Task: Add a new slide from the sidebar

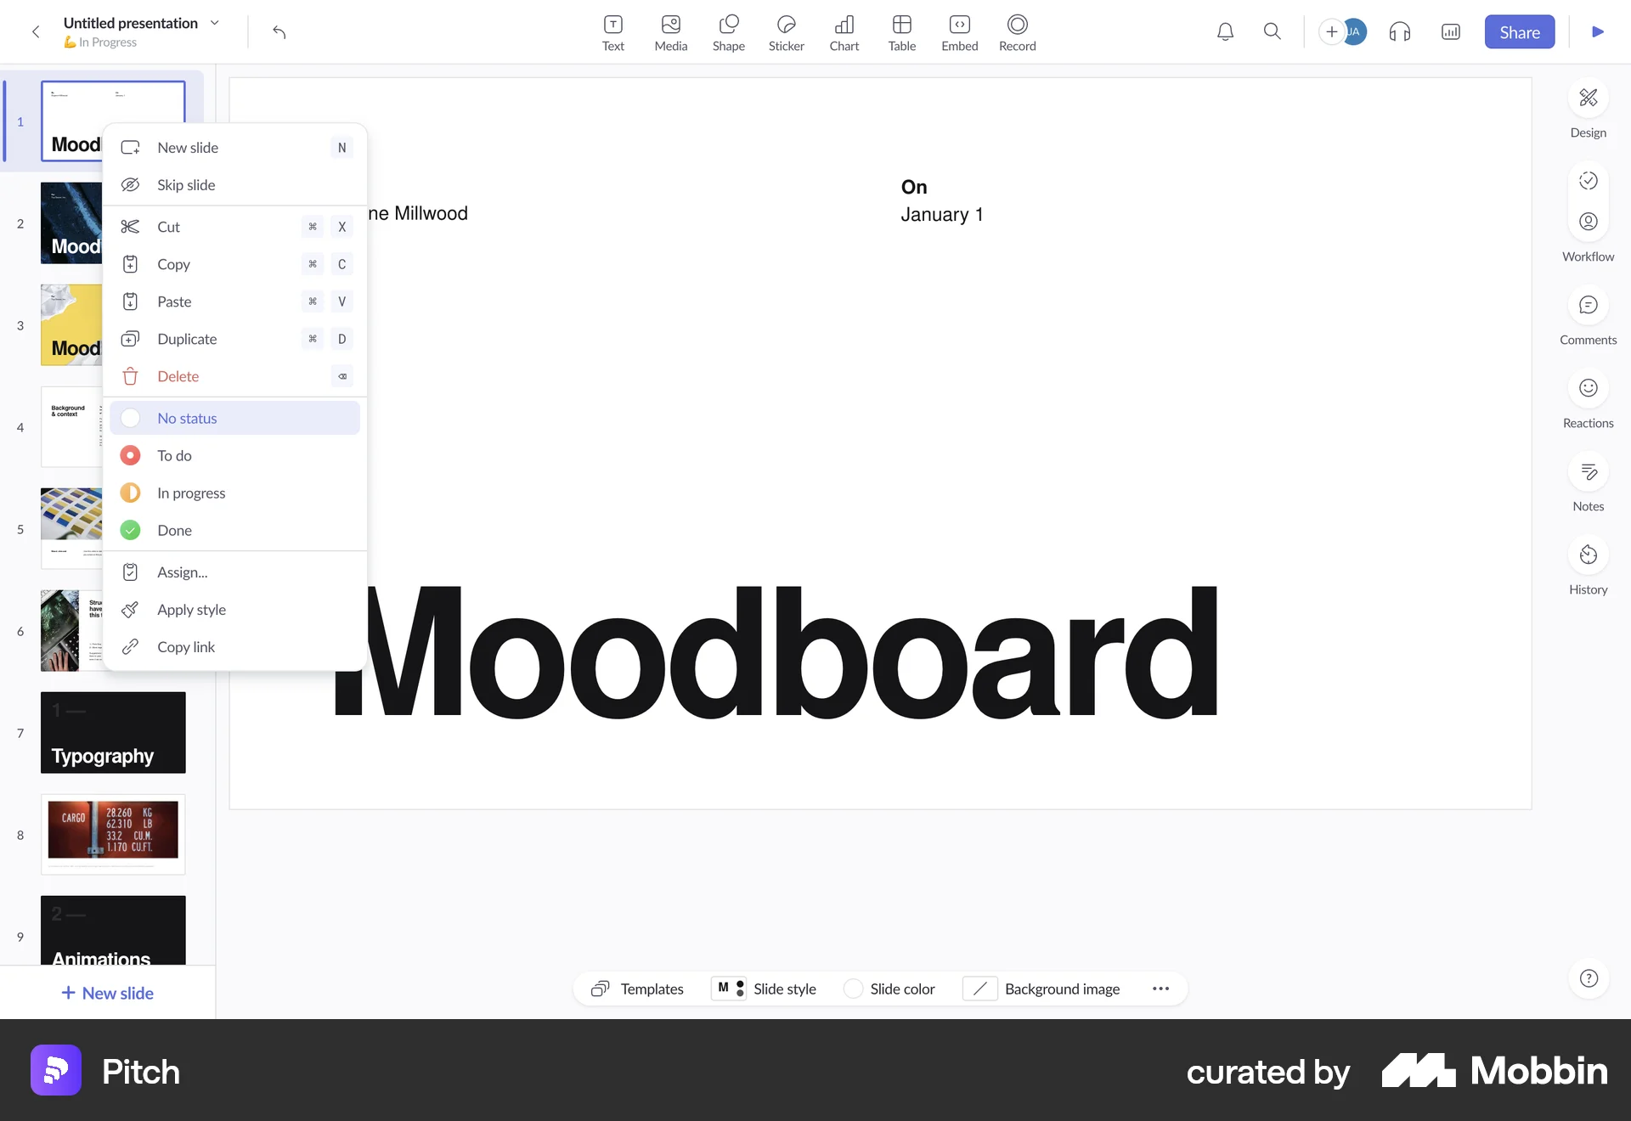Action: point(107,992)
